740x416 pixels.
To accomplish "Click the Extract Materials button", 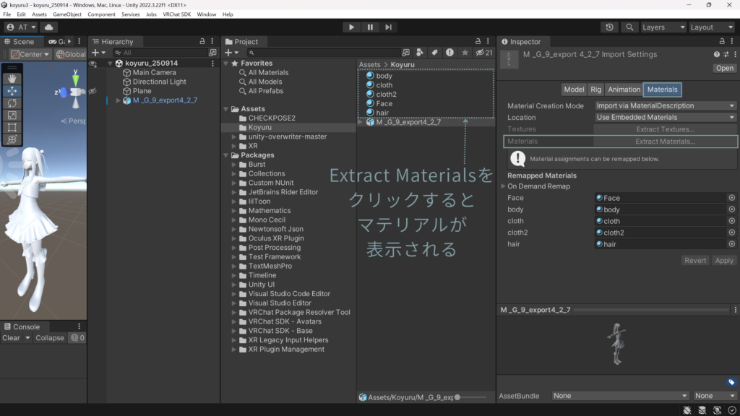I will [x=665, y=142].
